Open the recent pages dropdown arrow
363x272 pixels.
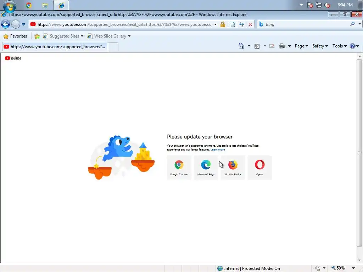pos(24,24)
